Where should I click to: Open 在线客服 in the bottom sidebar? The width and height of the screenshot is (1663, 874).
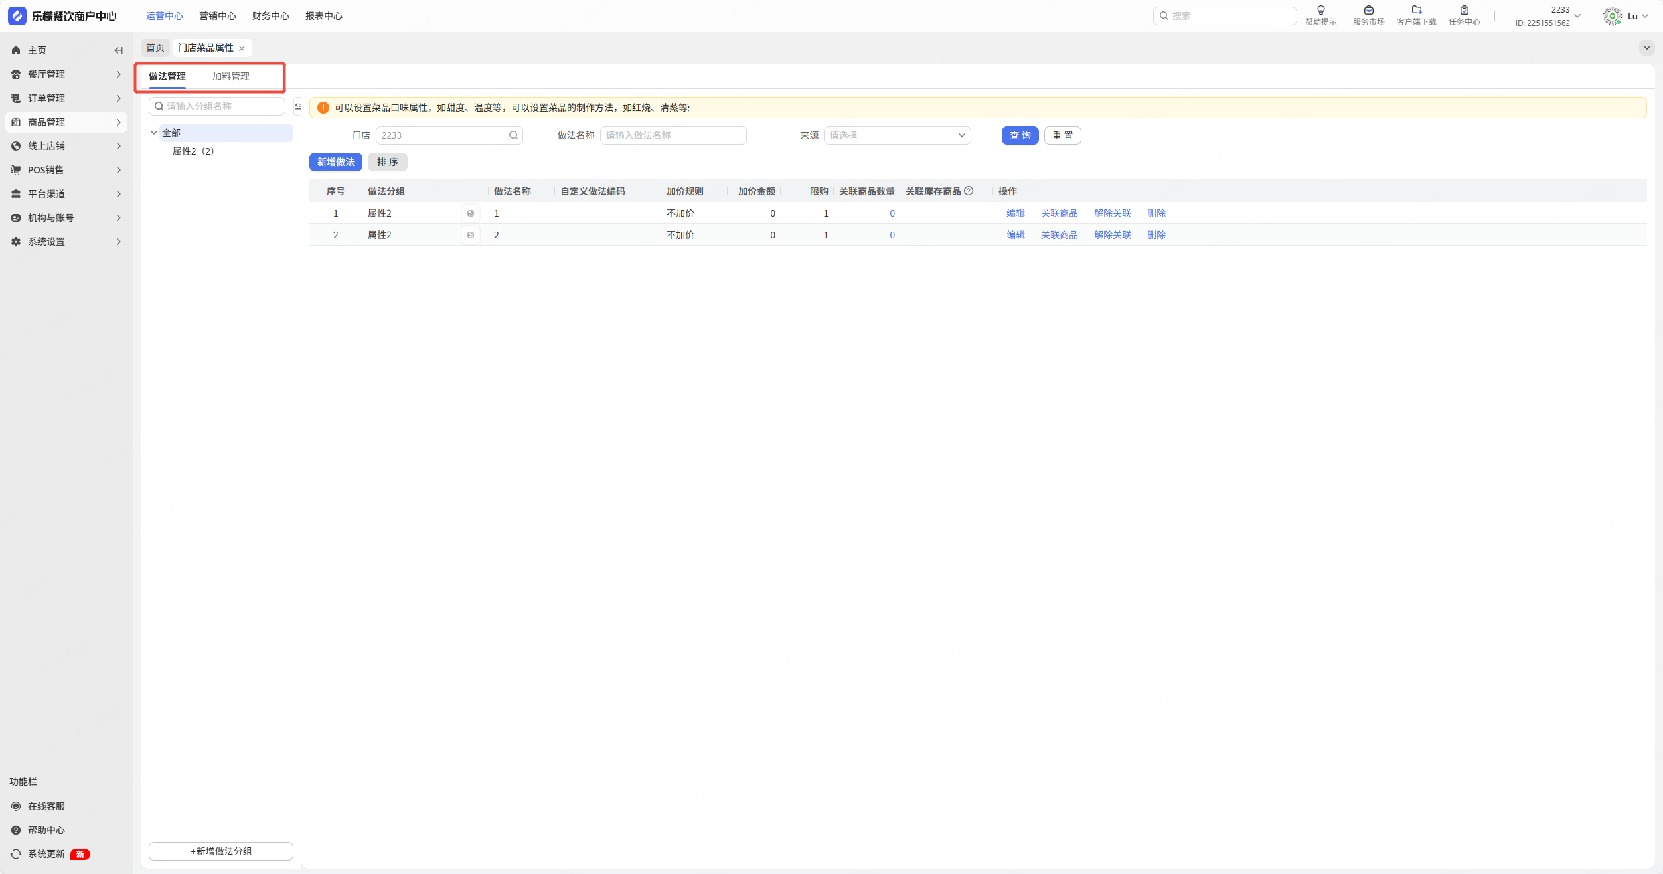tap(46, 806)
